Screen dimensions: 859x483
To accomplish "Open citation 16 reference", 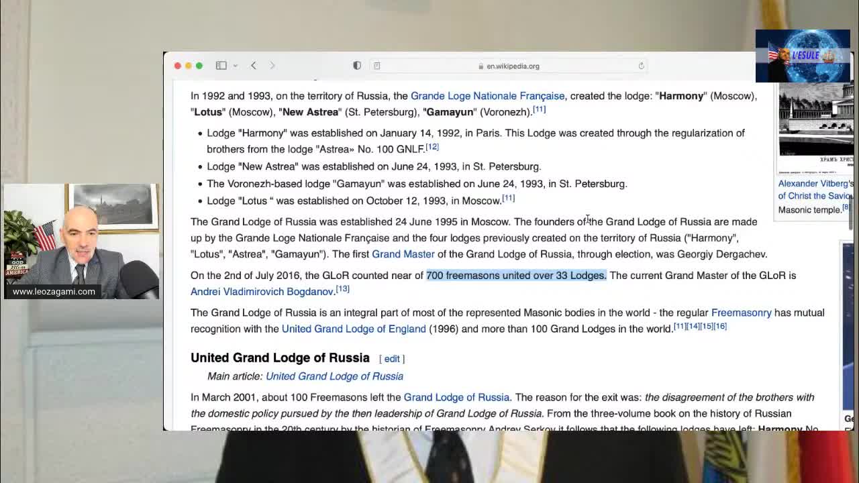I will coord(720,326).
